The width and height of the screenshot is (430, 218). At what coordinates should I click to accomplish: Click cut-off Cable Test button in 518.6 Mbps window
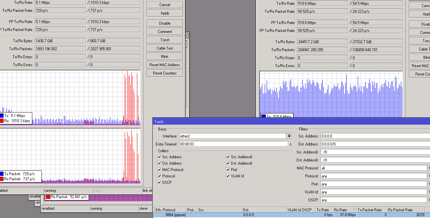coord(419,49)
